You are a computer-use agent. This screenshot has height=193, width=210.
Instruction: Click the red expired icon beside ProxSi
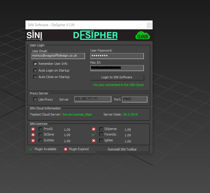click(33, 129)
